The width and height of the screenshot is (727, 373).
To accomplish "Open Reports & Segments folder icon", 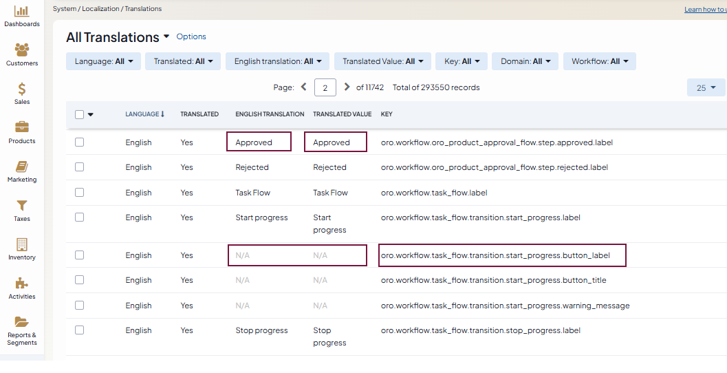I will 22,322.
